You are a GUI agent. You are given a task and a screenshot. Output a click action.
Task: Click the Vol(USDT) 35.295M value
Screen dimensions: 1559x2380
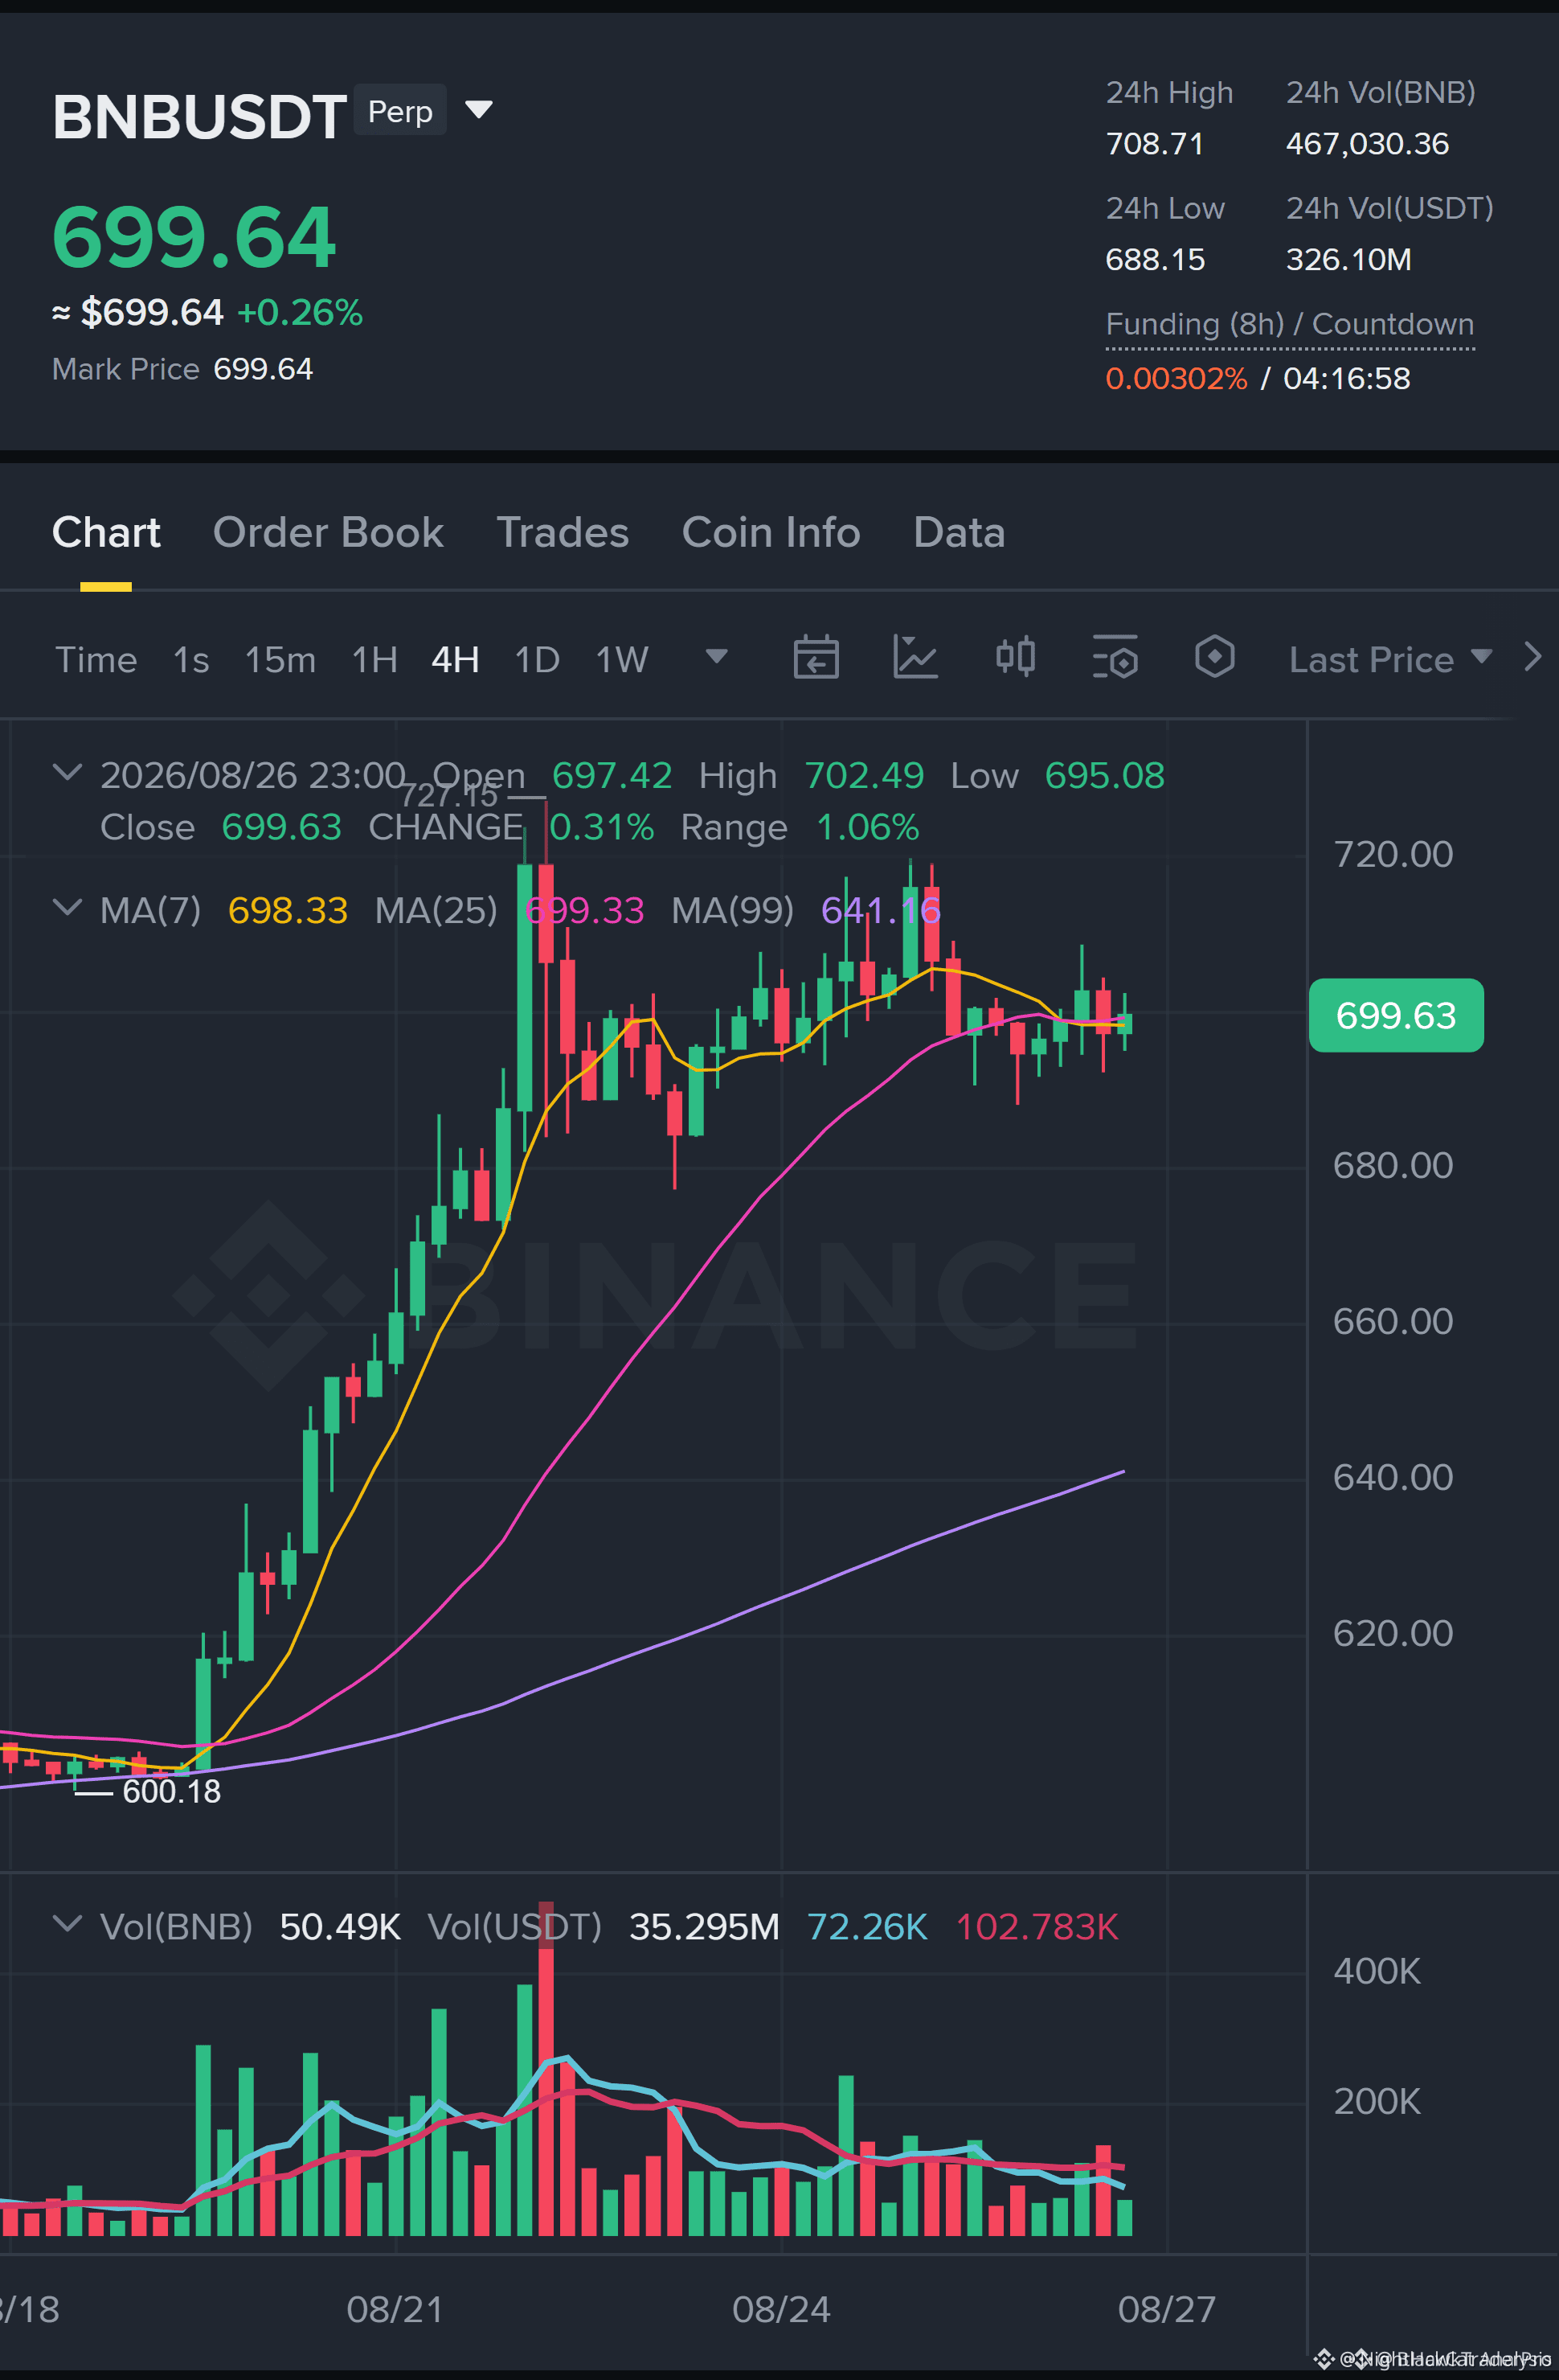(x=703, y=1926)
